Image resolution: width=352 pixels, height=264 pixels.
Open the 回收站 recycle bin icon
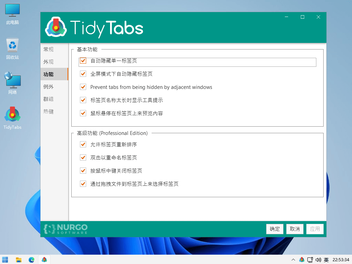(12, 49)
